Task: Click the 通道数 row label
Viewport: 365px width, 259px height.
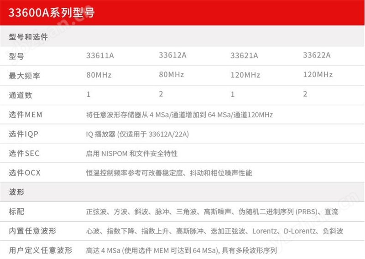Action: [21, 95]
